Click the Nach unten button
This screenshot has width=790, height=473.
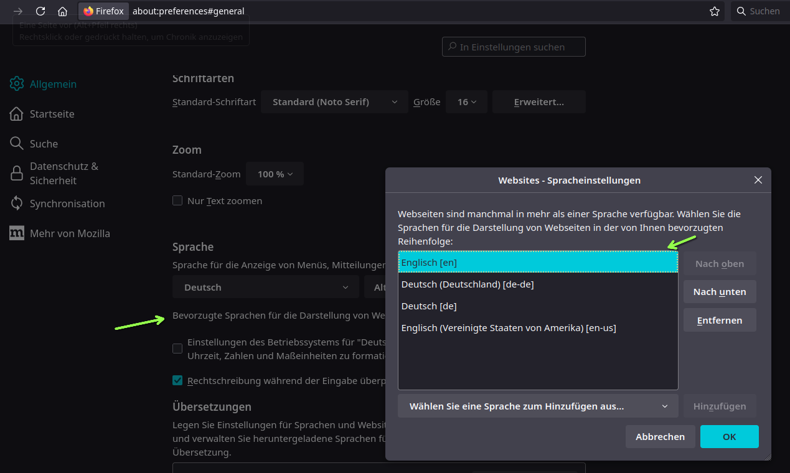(719, 292)
